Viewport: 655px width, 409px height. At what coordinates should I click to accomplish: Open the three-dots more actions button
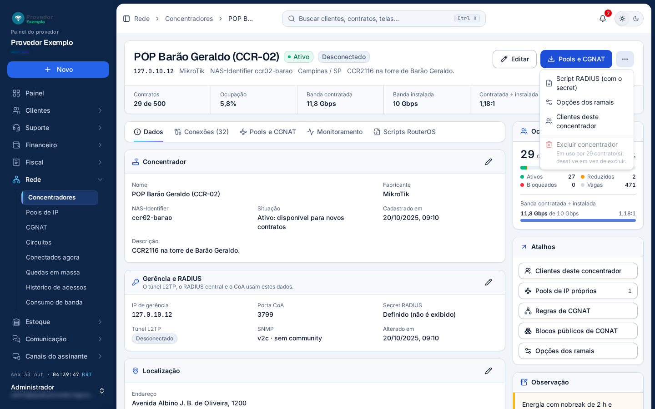pos(625,59)
